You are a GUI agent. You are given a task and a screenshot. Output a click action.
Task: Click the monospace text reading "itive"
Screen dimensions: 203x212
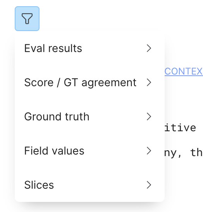(180, 127)
